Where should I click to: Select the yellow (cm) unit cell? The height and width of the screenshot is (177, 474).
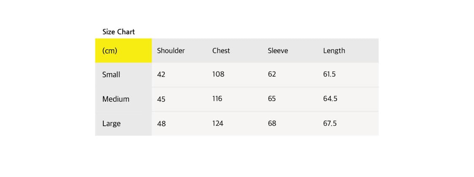123,51
